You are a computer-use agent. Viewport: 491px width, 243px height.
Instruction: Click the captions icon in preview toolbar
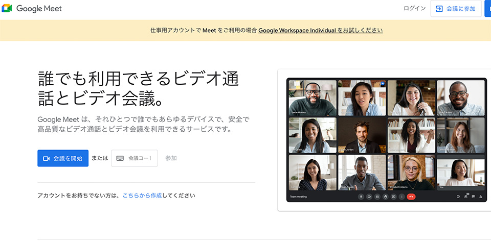[x=377, y=197]
